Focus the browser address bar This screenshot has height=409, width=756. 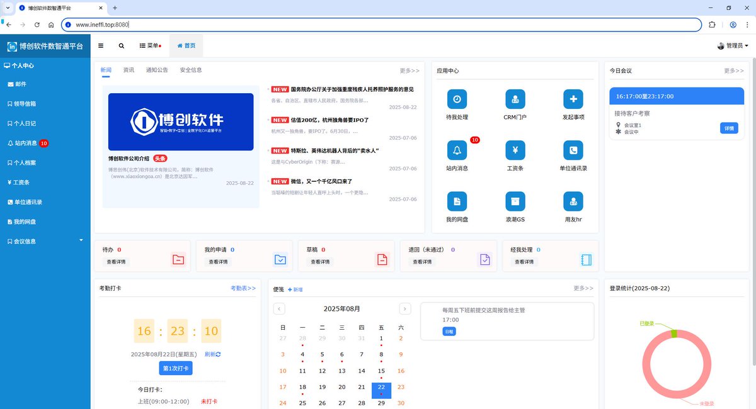click(x=382, y=25)
